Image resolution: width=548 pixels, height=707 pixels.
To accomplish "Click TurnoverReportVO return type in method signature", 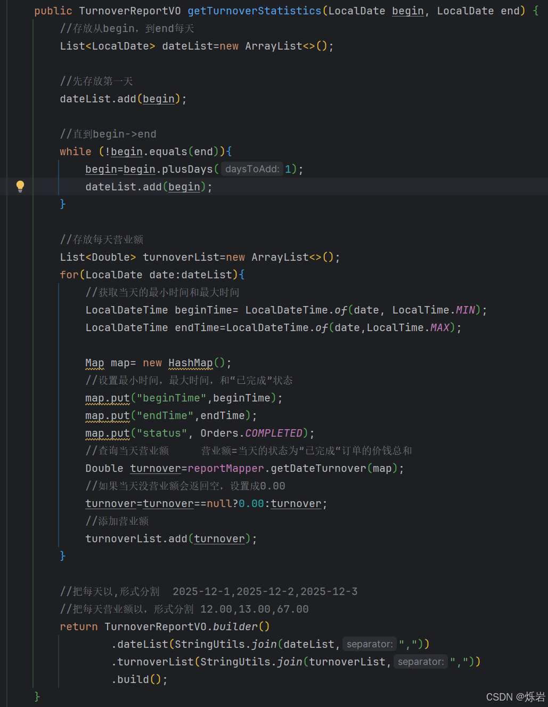I will point(130,11).
